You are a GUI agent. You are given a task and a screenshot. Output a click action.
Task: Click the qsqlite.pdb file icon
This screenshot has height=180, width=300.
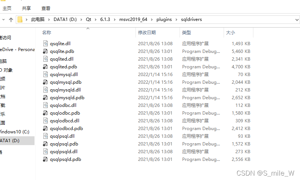(x=45, y=51)
